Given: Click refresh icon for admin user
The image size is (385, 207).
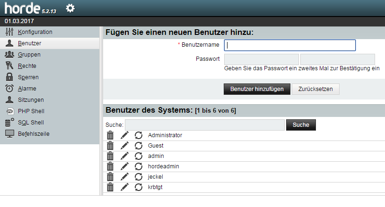Looking at the screenshot, I should [139, 156].
